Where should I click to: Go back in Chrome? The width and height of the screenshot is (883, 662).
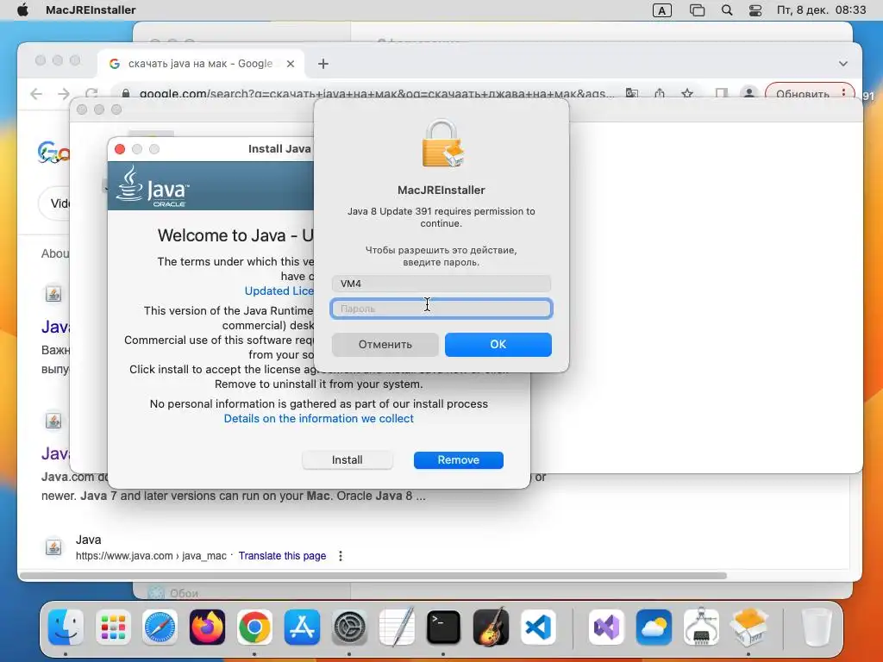(x=36, y=93)
